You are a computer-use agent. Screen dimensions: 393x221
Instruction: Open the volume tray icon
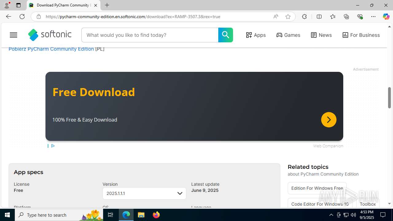coord(353,215)
